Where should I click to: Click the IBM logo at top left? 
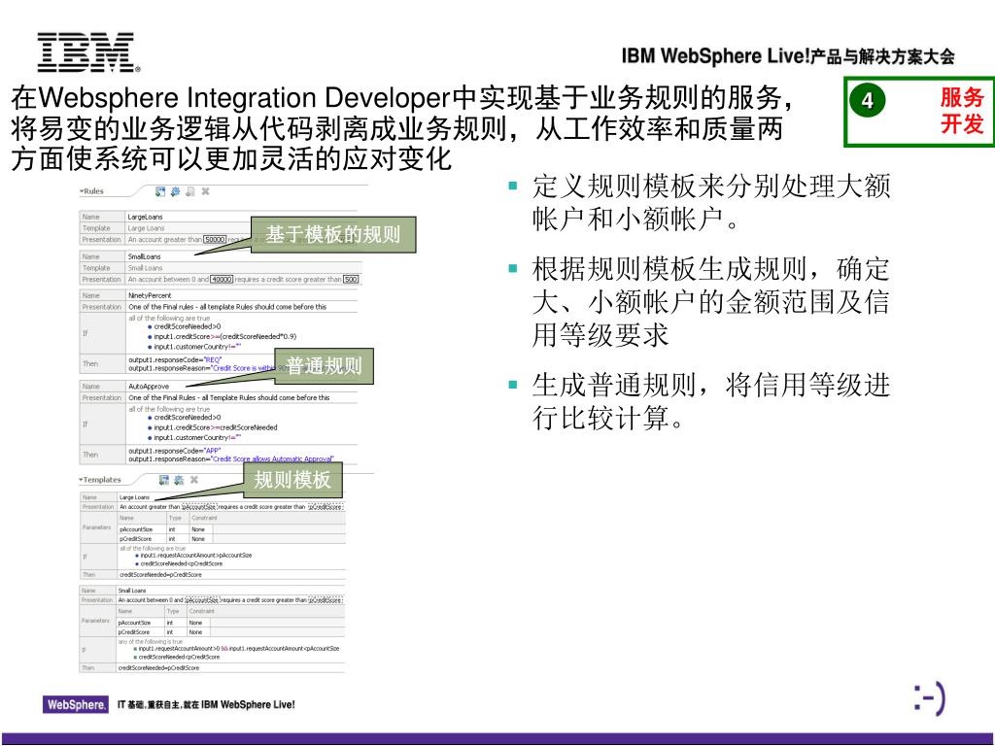(x=88, y=52)
